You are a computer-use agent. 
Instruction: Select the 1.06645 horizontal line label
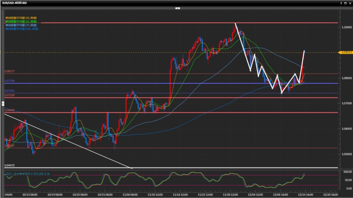9,110
